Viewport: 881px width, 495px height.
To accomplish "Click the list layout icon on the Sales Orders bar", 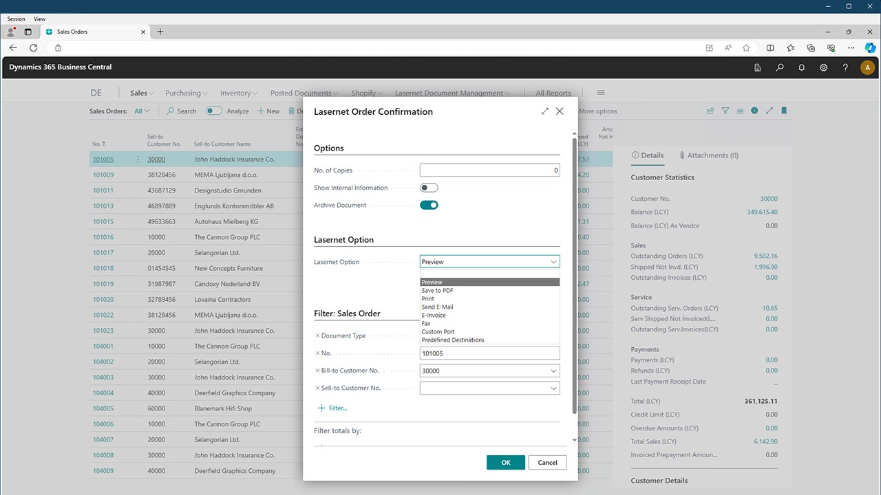I will pos(740,111).
